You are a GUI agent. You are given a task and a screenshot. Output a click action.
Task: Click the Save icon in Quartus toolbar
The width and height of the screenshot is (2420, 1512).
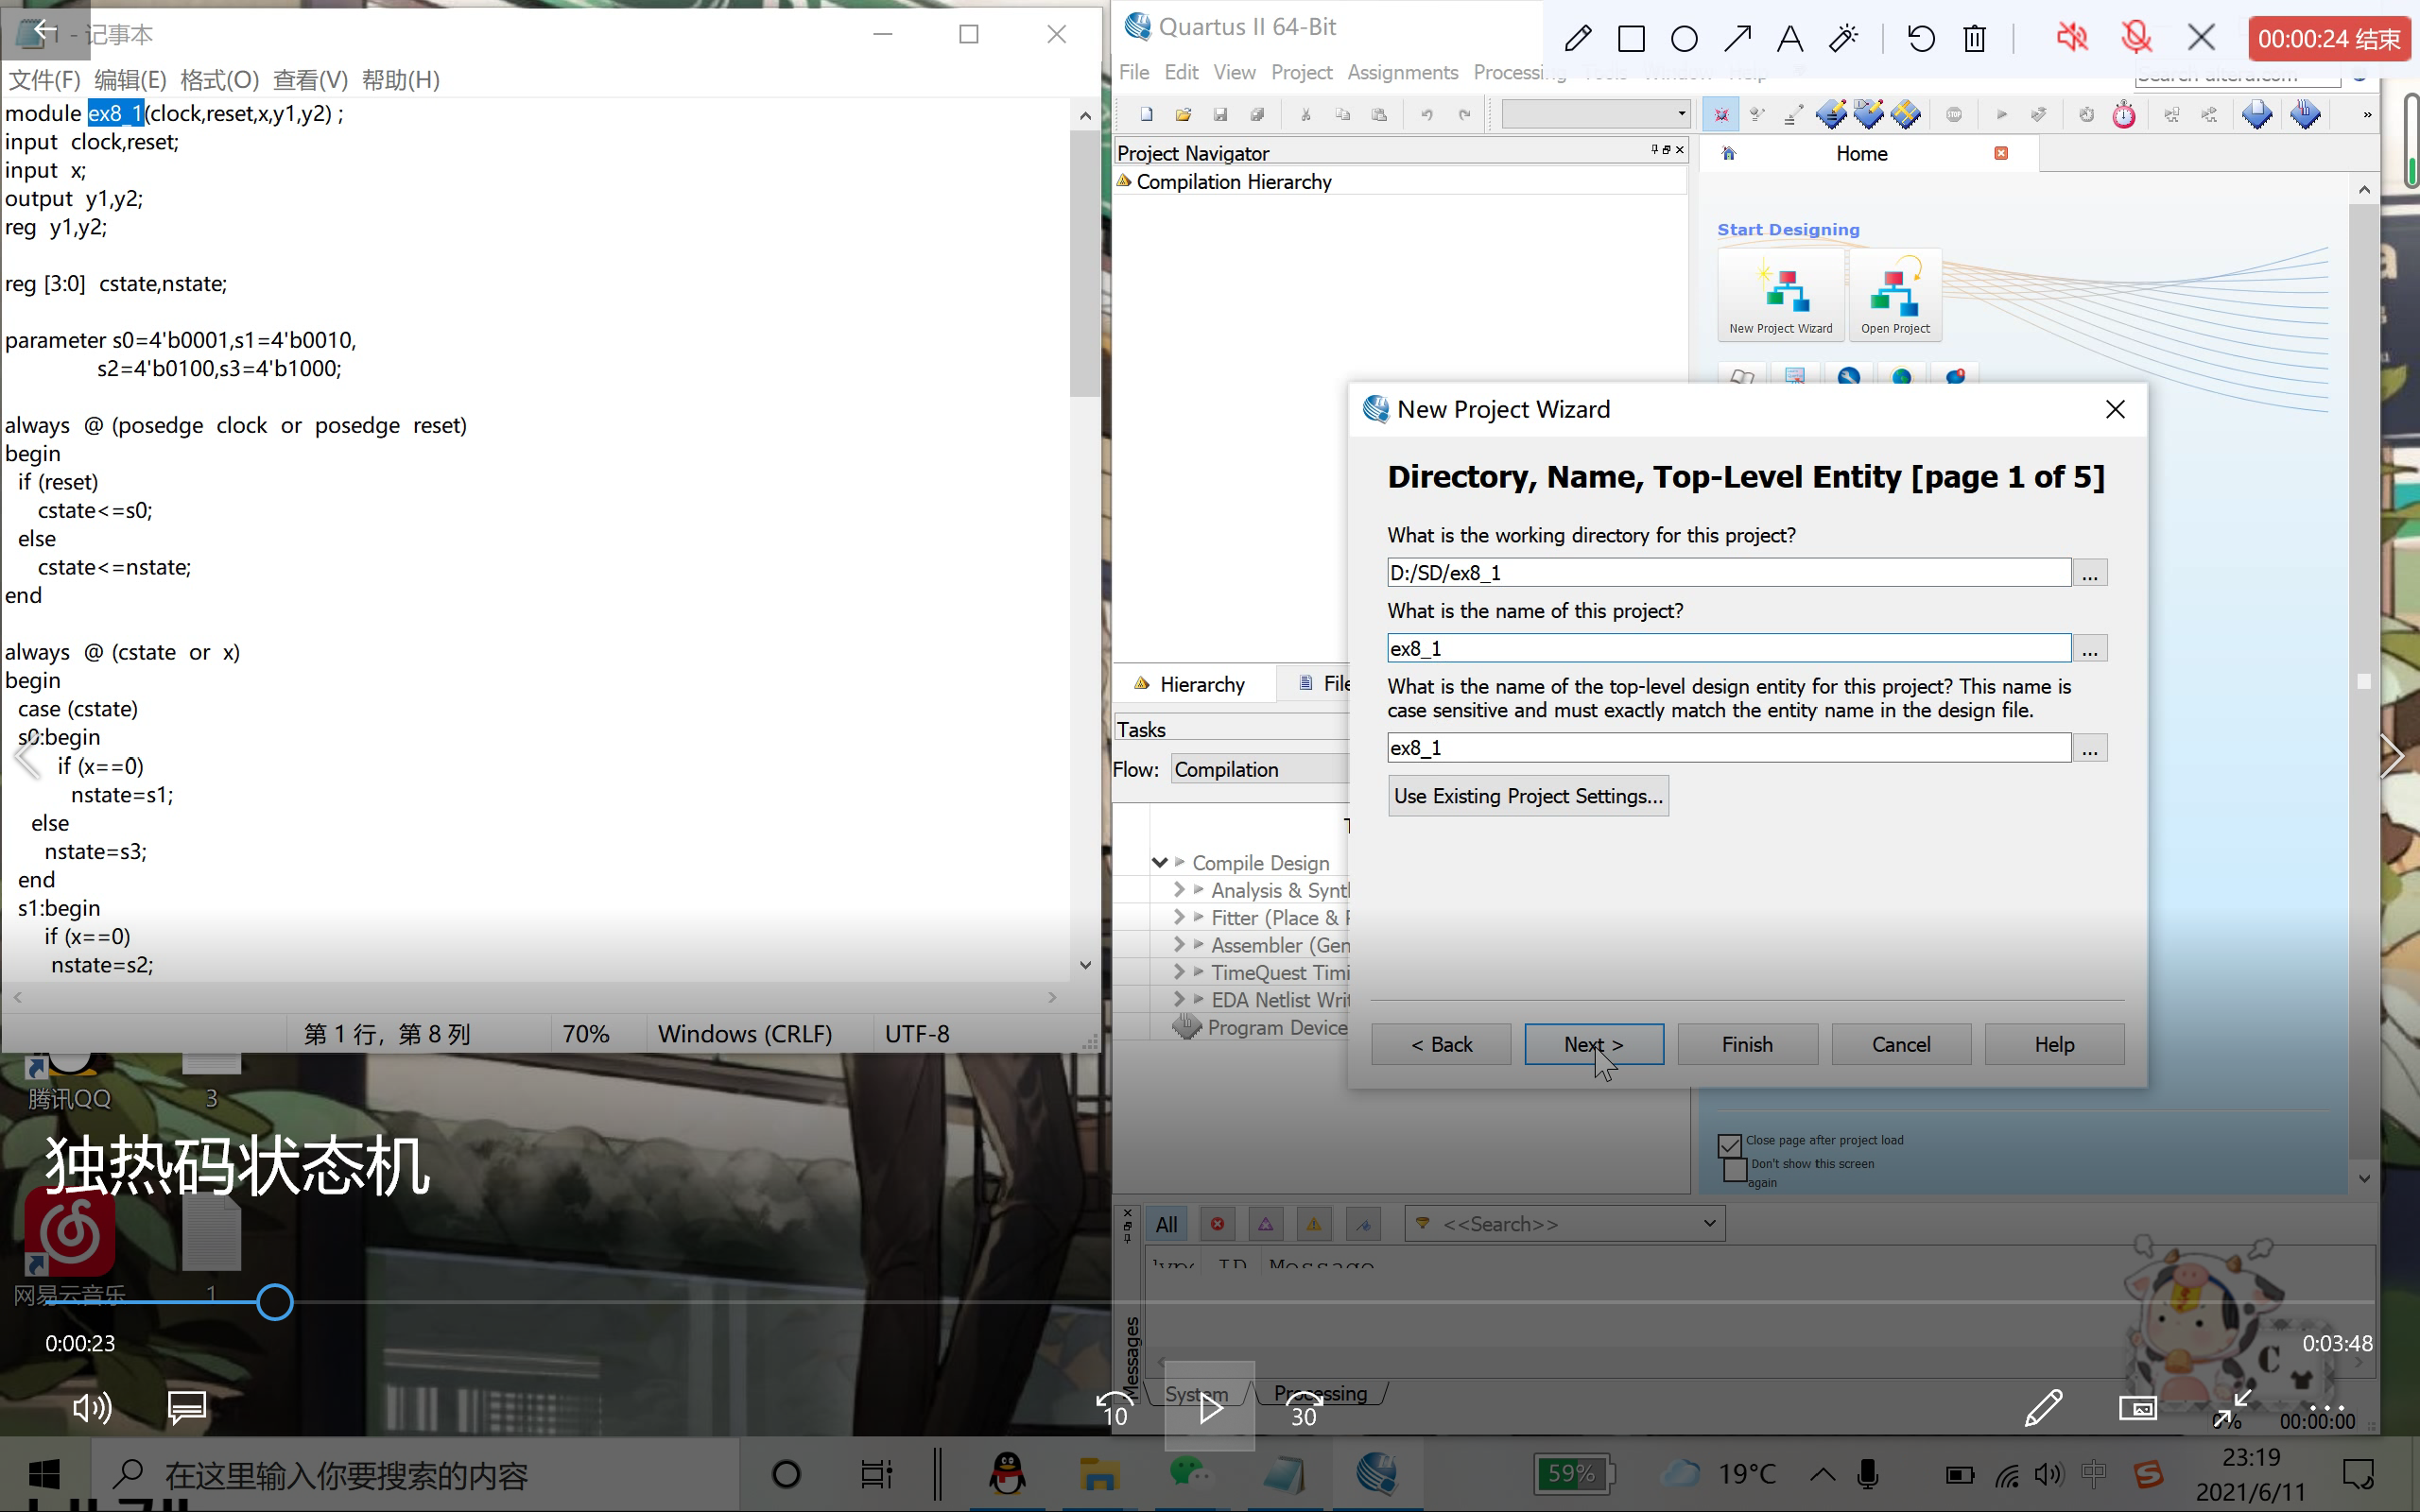(x=1221, y=115)
